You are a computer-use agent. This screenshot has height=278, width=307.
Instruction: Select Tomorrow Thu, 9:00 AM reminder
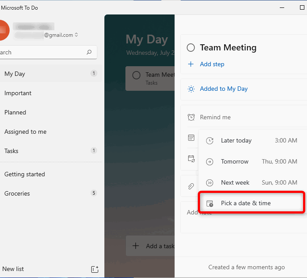coord(253,162)
